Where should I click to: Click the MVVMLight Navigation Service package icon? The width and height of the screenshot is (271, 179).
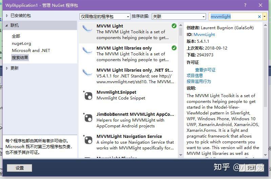[x=88, y=140]
